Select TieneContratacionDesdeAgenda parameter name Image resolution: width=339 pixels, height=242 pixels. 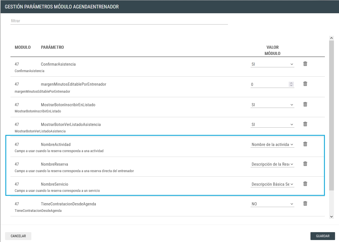(x=68, y=204)
